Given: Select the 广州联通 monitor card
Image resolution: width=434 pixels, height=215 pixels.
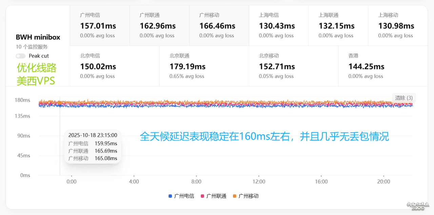Looking at the screenshot, I should point(159,25).
